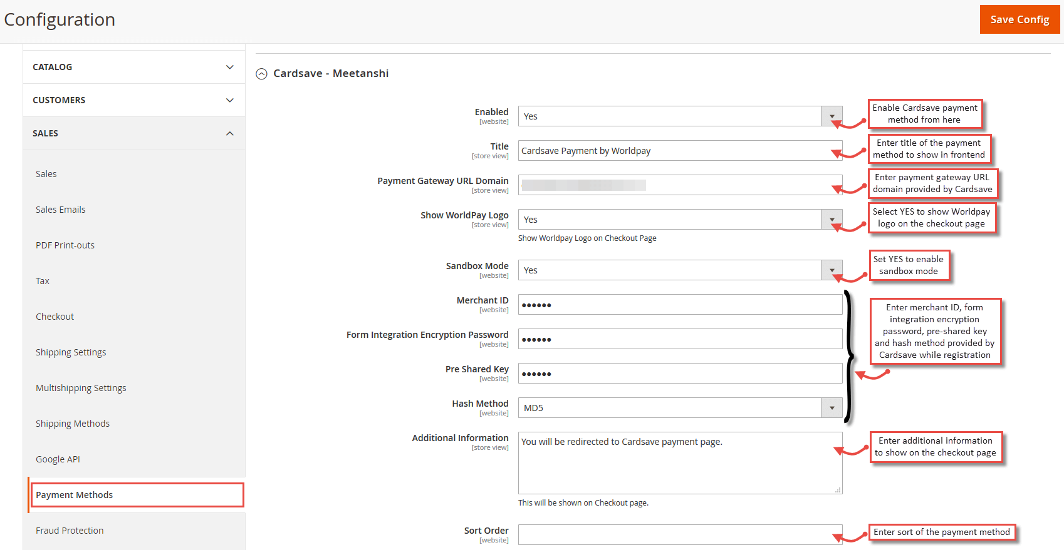Grab the Additional Information textarea resize handle
The width and height of the screenshot is (1064, 550).
(838, 490)
